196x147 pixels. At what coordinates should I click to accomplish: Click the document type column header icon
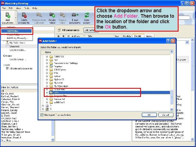tap(68, 36)
